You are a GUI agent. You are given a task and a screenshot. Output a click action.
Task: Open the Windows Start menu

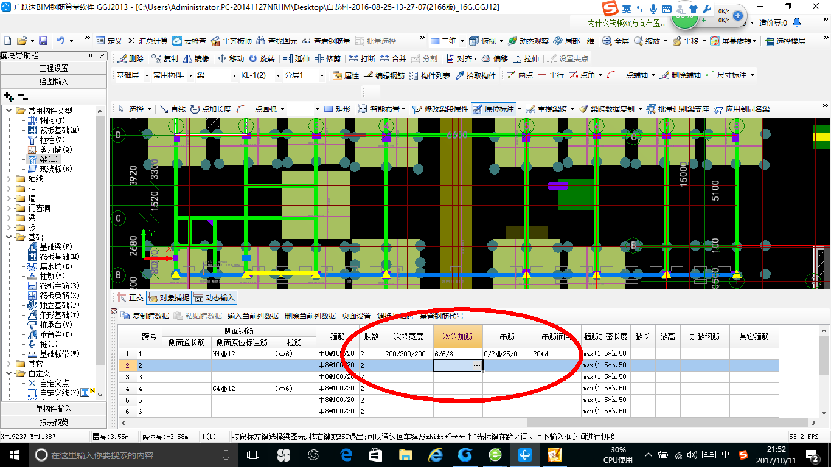(x=14, y=455)
